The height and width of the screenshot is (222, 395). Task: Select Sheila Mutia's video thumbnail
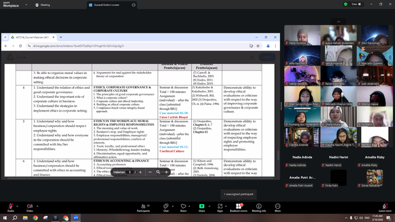pyautogui.click(x=339, y=117)
